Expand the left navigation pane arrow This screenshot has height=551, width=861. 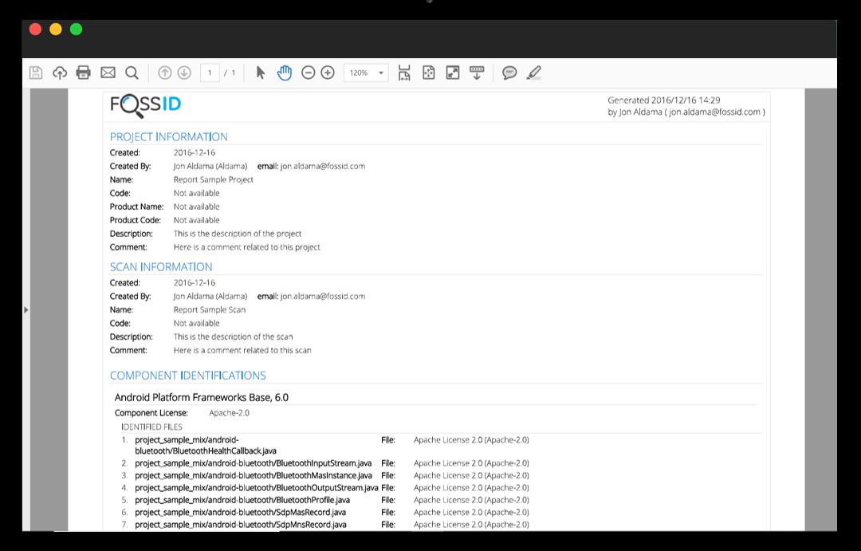click(26, 310)
